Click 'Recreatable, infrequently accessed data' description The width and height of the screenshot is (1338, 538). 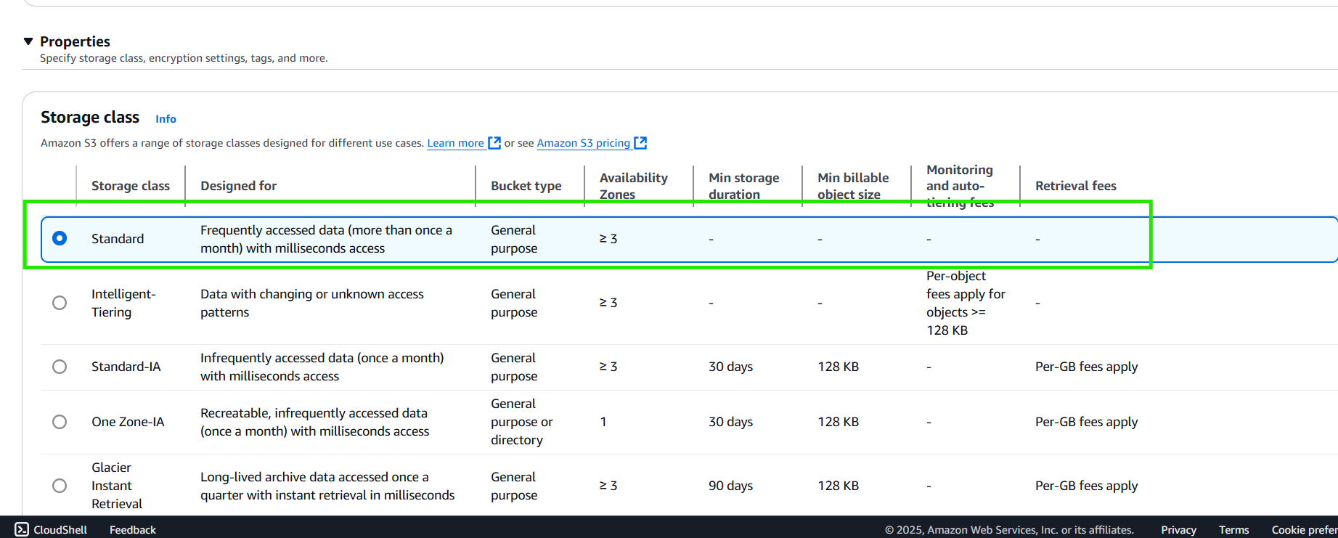pos(315,422)
